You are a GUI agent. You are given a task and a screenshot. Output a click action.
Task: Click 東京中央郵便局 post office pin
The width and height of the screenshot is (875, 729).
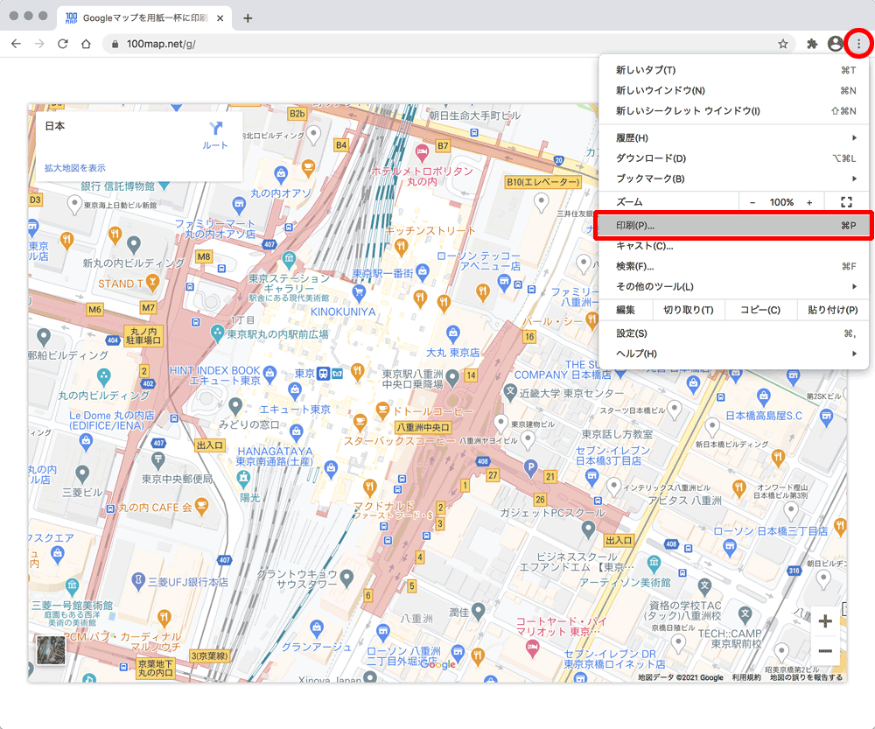click(x=158, y=460)
